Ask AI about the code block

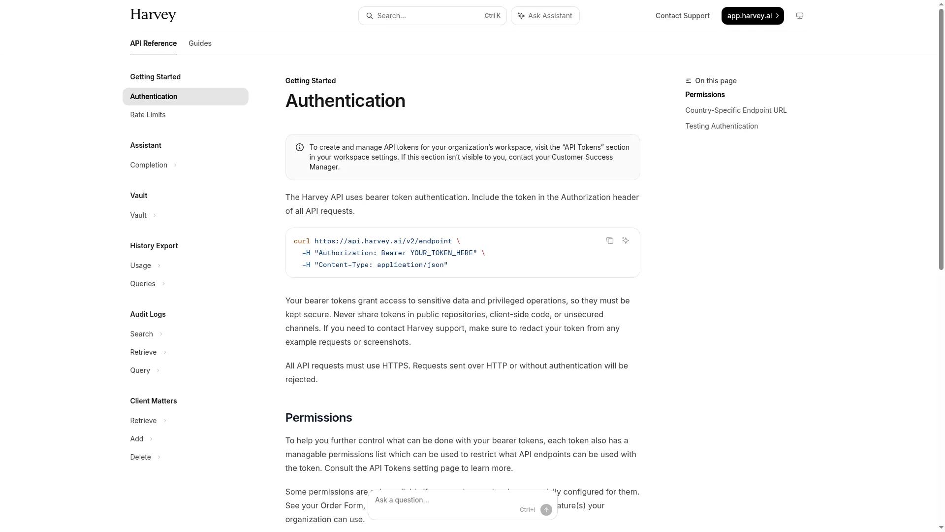(x=626, y=240)
